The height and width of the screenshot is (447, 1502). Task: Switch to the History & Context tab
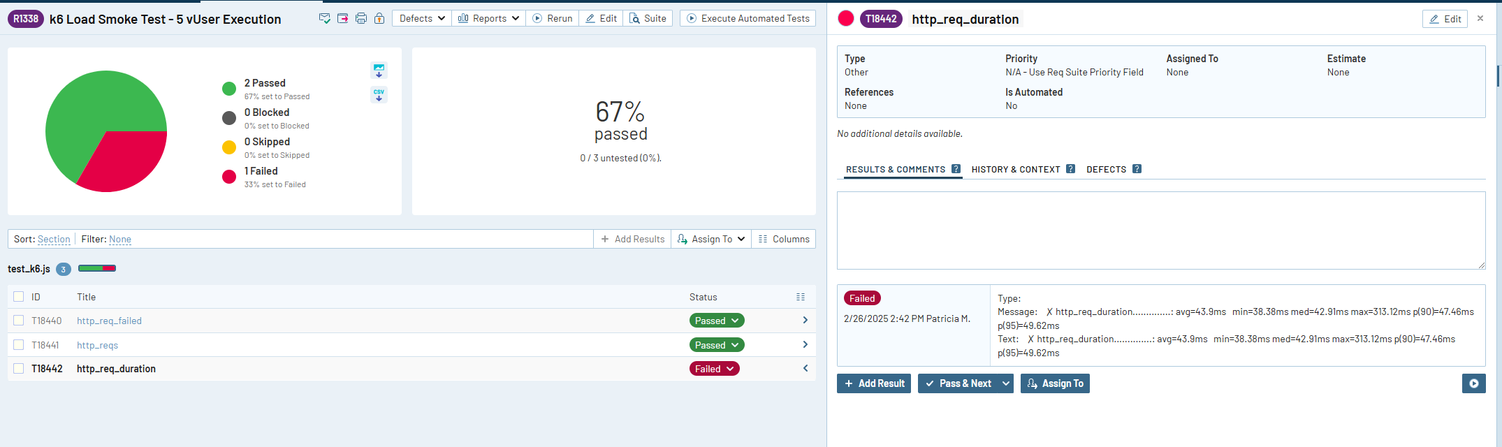[x=1016, y=170]
